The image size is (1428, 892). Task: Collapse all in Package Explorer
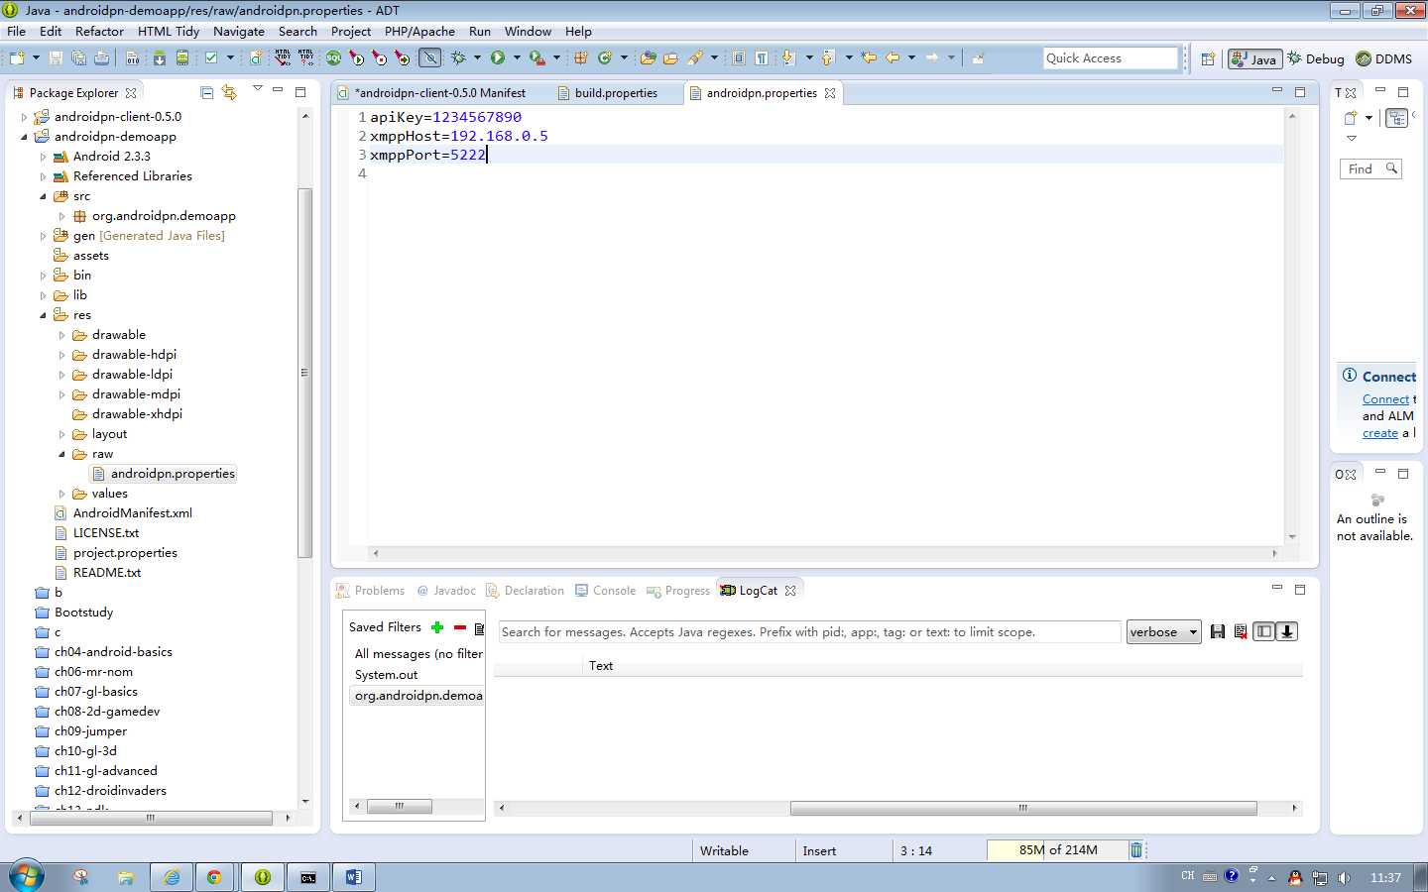207,92
